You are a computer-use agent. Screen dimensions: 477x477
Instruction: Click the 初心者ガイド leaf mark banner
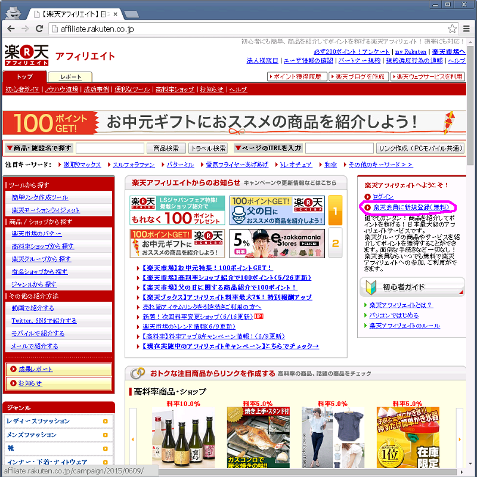point(412,287)
